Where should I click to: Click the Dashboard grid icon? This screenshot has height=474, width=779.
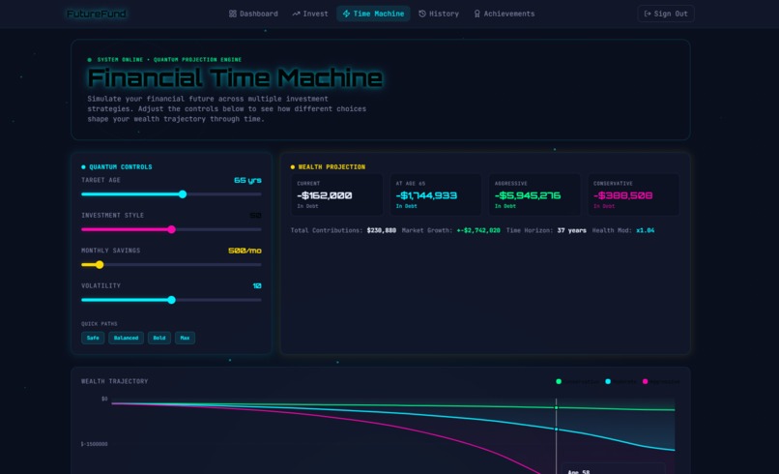233,14
